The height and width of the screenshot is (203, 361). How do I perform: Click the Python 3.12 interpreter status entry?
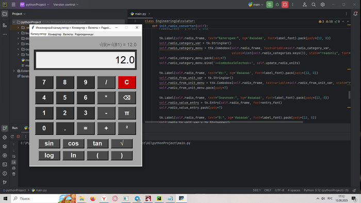coord(326,190)
